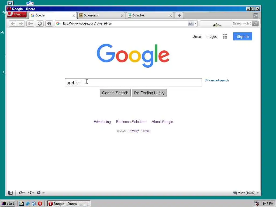
Task: Click the computer icon on the desktop
Action: point(11,3)
